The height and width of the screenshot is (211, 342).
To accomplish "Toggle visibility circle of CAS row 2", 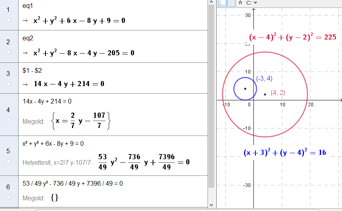I will 9,52.
